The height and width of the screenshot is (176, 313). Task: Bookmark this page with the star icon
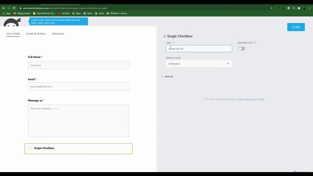point(271,8)
